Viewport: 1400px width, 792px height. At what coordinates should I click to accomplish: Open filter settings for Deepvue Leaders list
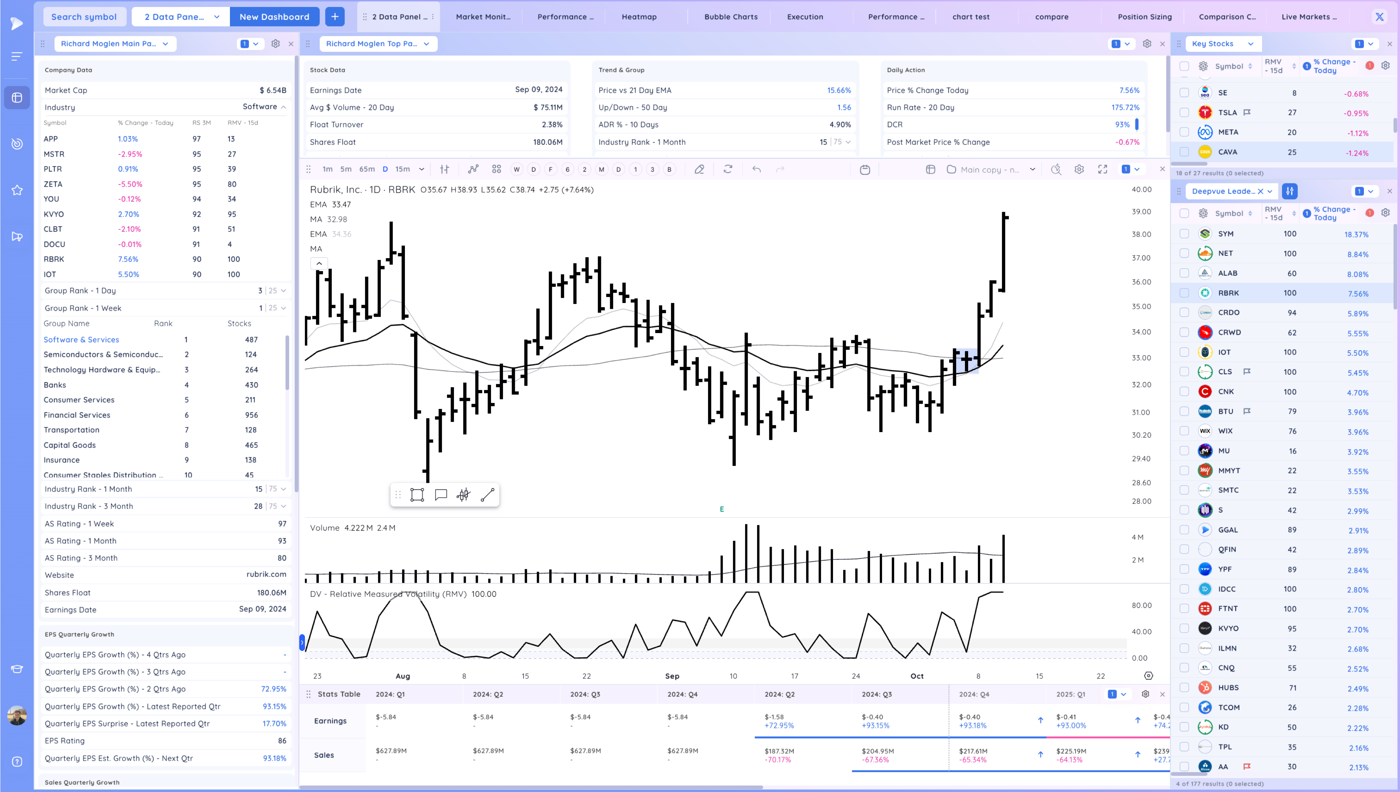click(x=1289, y=191)
